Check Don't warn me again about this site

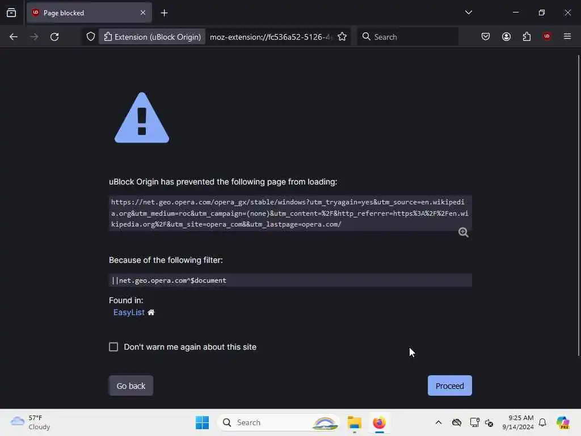(x=113, y=347)
